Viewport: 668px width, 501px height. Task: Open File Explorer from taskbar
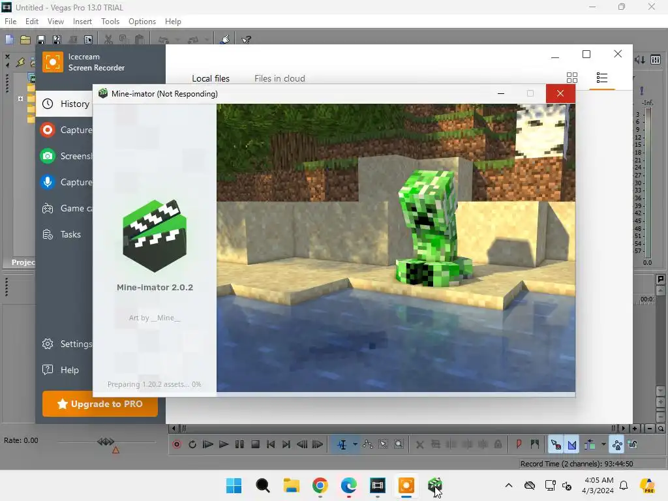(292, 485)
